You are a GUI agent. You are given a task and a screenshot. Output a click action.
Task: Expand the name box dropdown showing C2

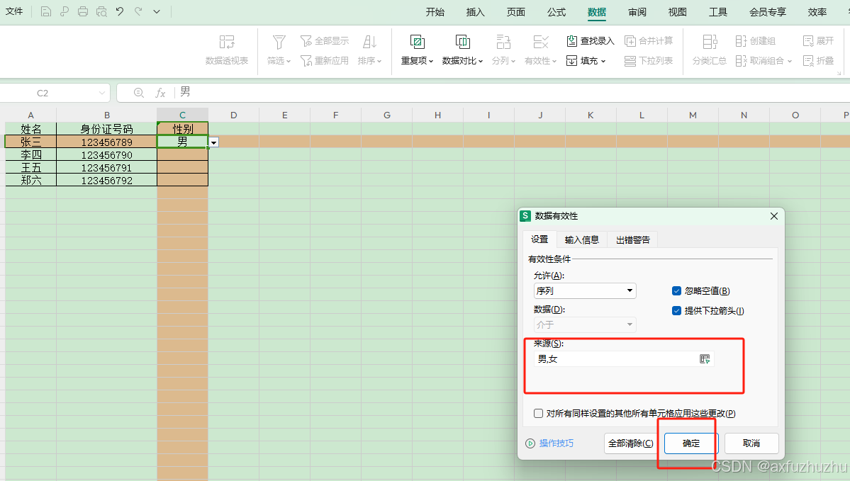[102, 94]
